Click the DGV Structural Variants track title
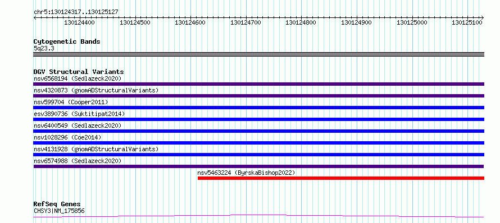This screenshot has width=500, height=223. coord(79,72)
